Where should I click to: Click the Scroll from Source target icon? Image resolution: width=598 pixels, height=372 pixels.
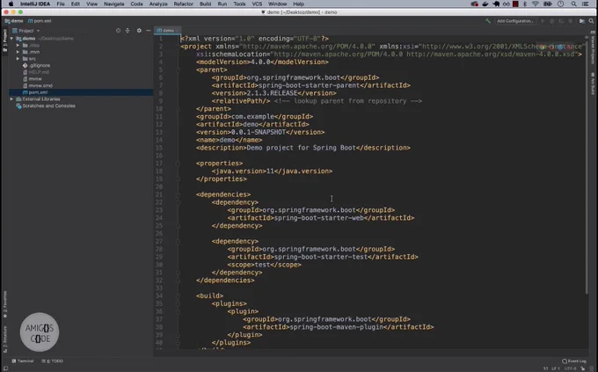pyautogui.click(x=118, y=31)
